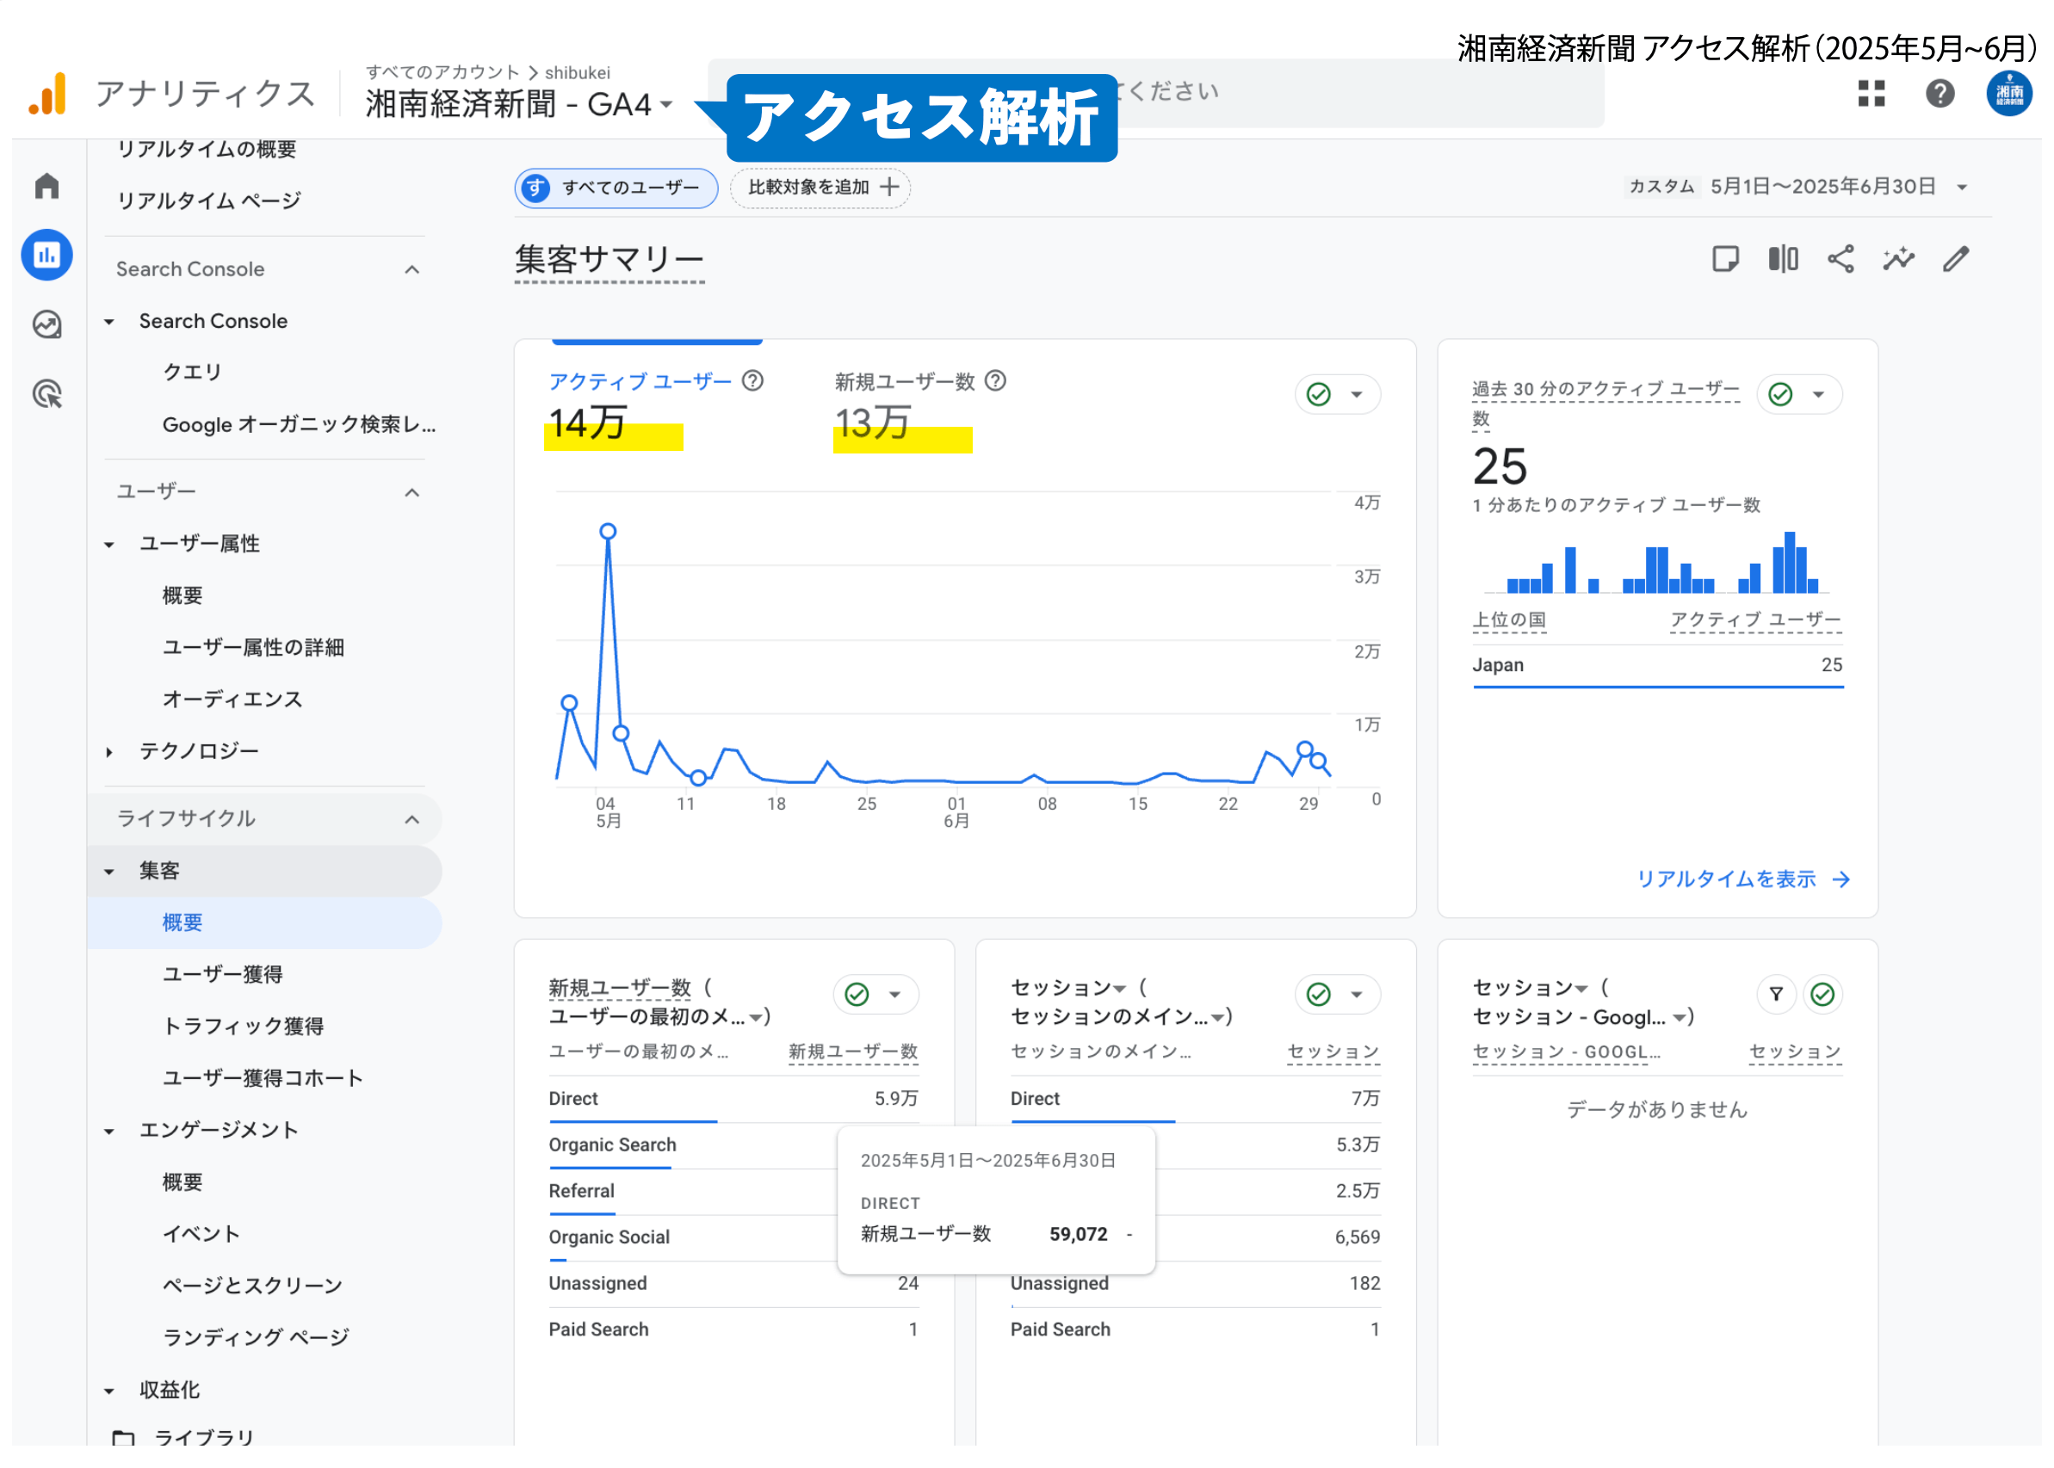The width and height of the screenshot is (2054, 1468).
Task: Open オーディエンス report
Action: (232, 700)
